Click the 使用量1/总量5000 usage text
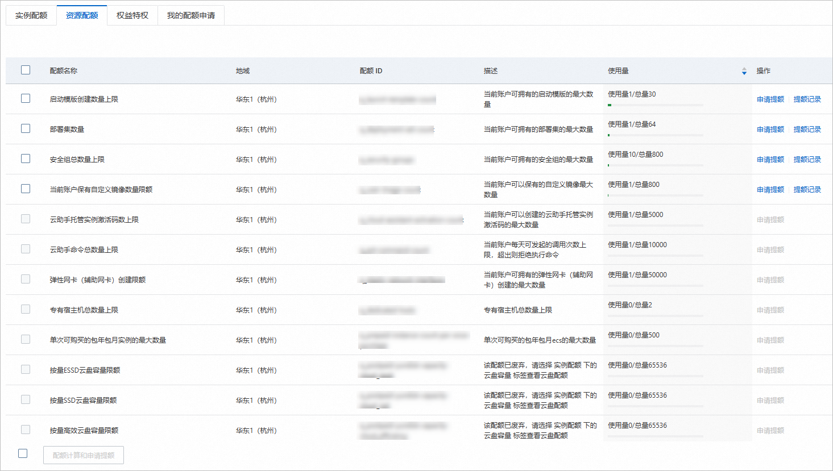The height and width of the screenshot is (471, 833). [636, 215]
